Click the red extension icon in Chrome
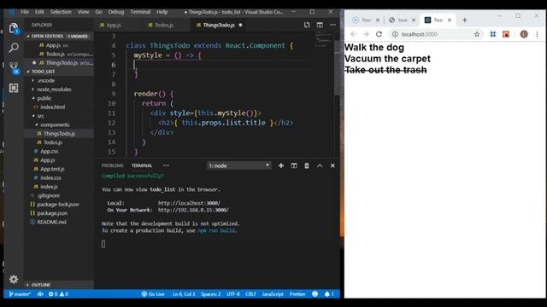Image resolution: width=547 pixels, height=307 pixels. point(506,34)
